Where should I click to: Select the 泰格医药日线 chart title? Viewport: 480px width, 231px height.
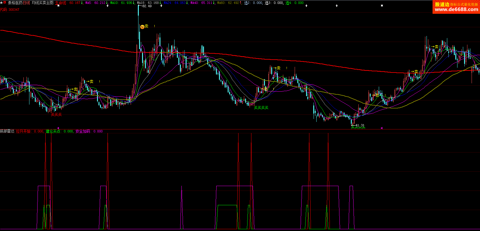click(x=19, y=3)
